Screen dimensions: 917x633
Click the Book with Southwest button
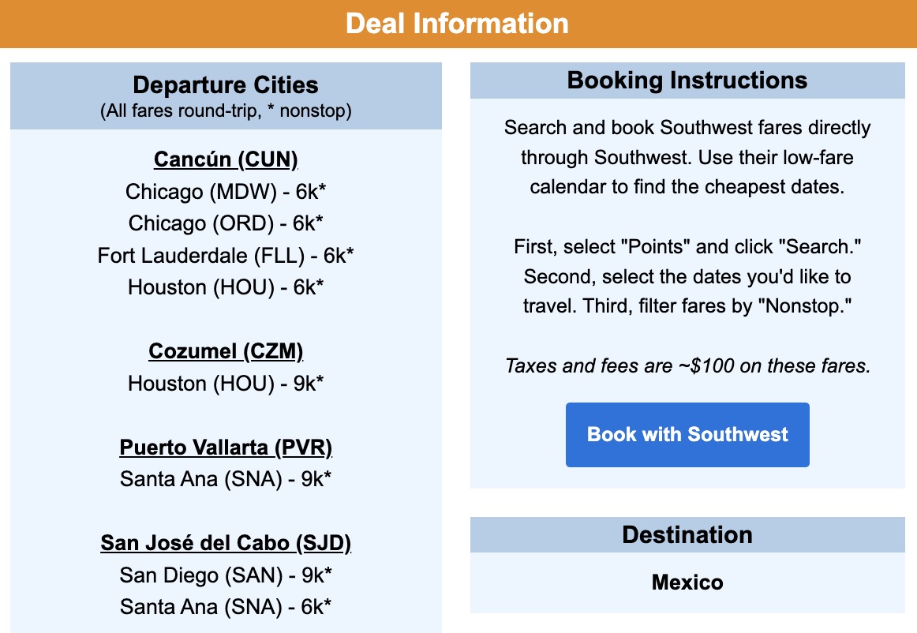pos(687,435)
